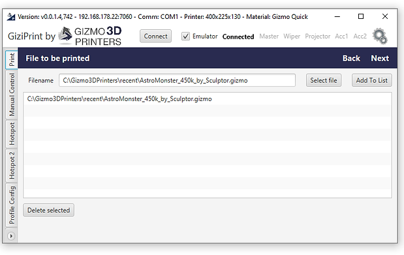404x255 pixels.
Task: Go Back in the print wizard
Action: [x=351, y=58]
